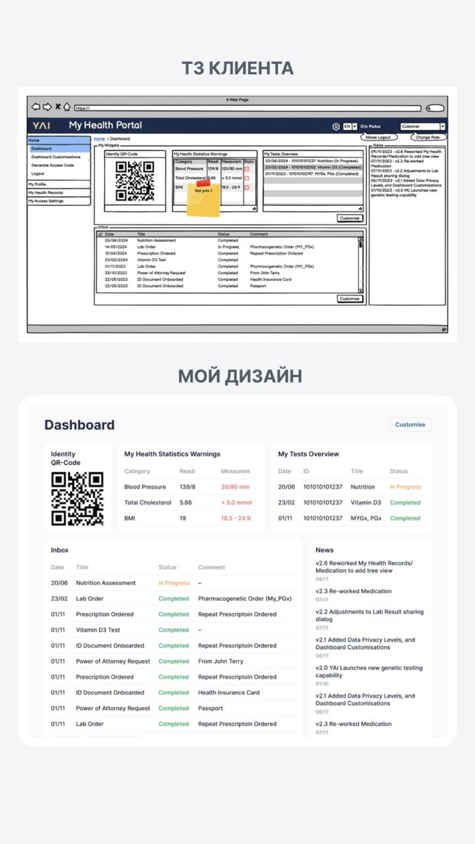
Task: Click the browser back arrow in wireframe
Action: click(x=36, y=107)
